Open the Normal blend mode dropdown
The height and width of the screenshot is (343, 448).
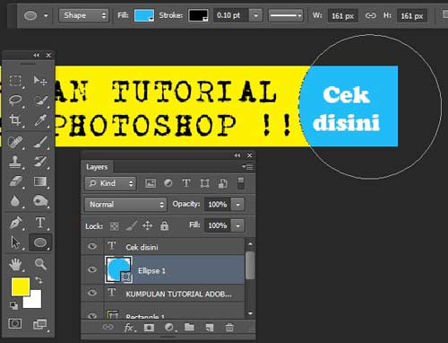125,205
